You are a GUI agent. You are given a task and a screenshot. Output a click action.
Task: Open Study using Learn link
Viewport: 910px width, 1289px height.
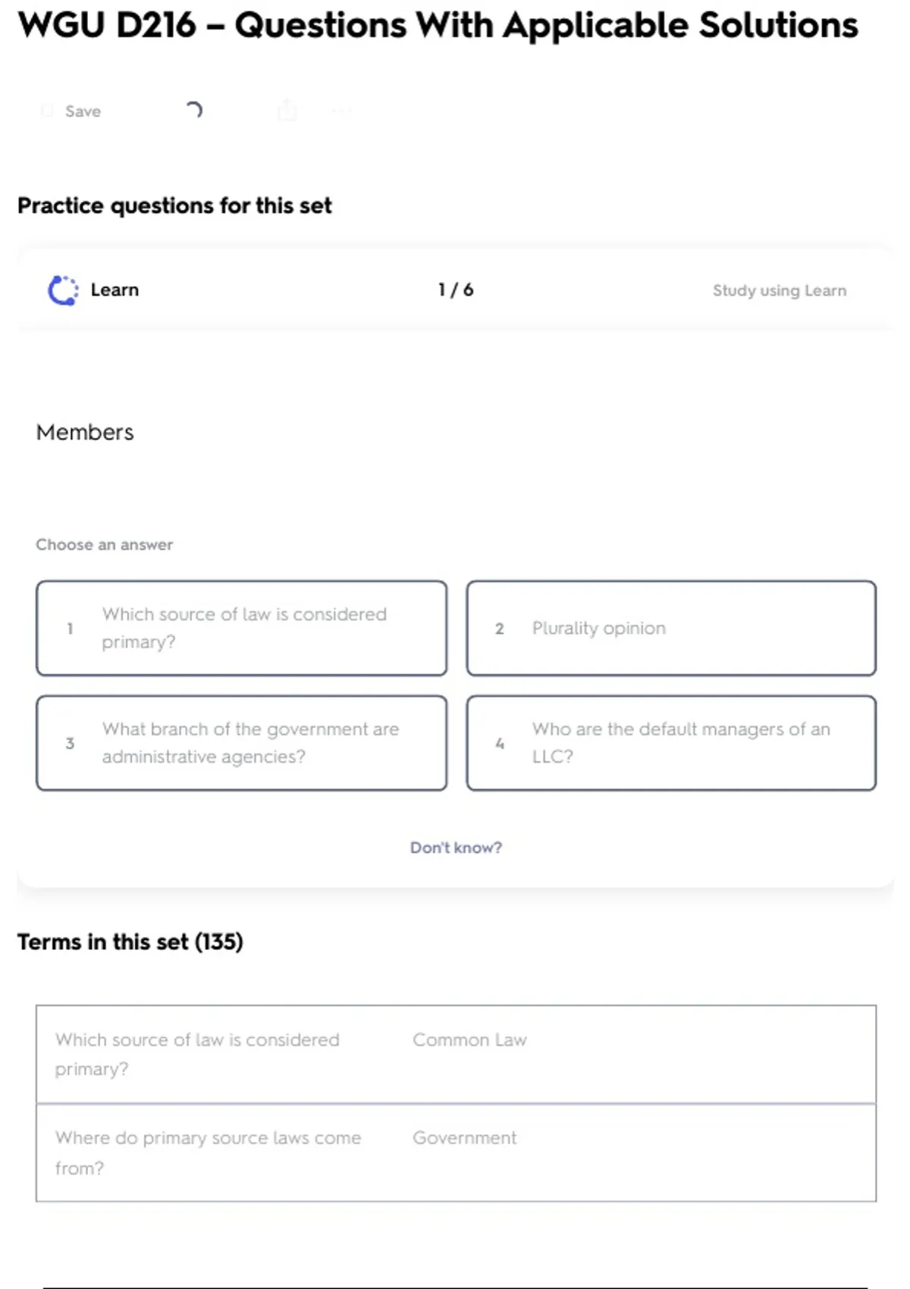coord(779,290)
